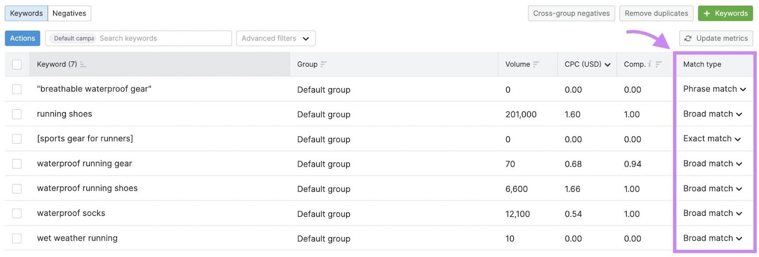Switch to the Keywords tab

[x=27, y=13]
